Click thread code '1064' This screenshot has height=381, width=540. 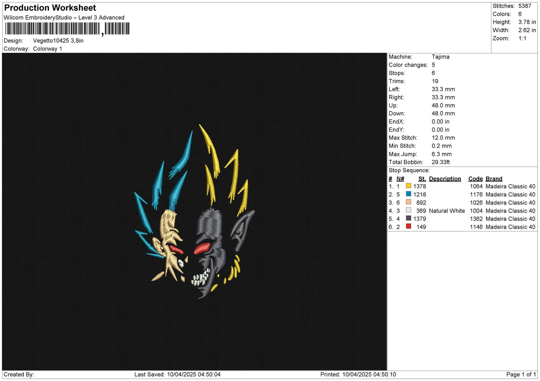pos(476,186)
